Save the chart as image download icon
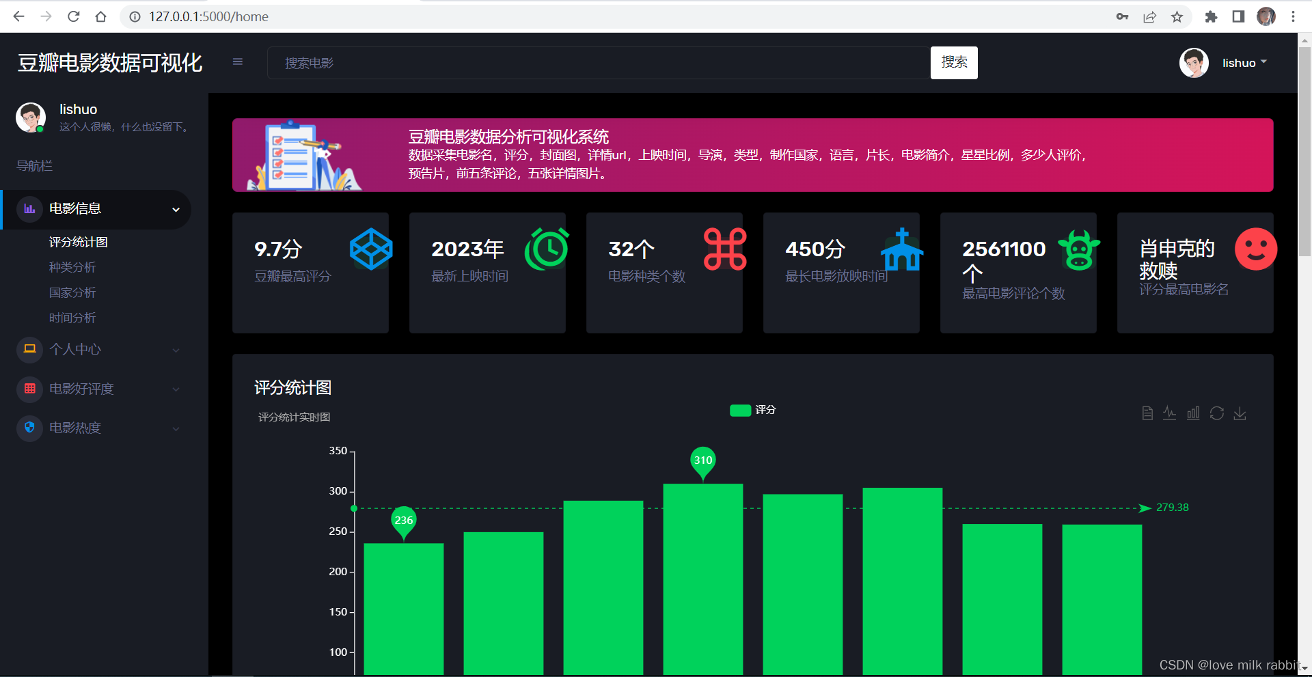This screenshot has width=1312, height=677. [1240, 413]
